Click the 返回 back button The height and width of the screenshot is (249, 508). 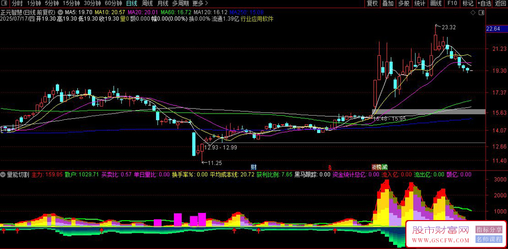(x=500, y=4)
